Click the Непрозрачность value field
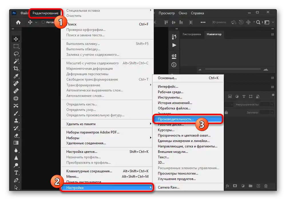The width and height of the screenshot is (286, 200). [265, 104]
